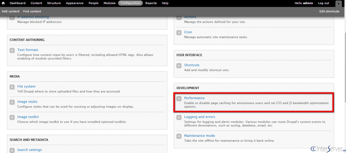
Task: Open Image toolkit settings
Action: (28, 117)
